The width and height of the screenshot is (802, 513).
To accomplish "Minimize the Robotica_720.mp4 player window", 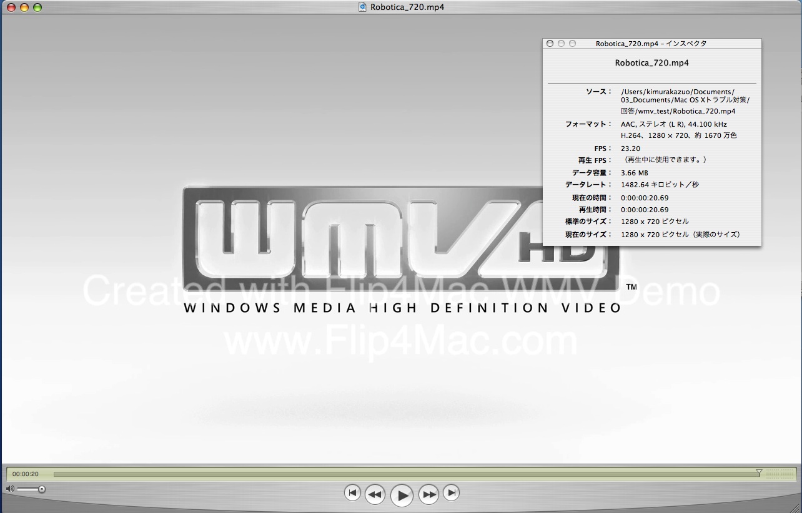I will [x=24, y=7].
